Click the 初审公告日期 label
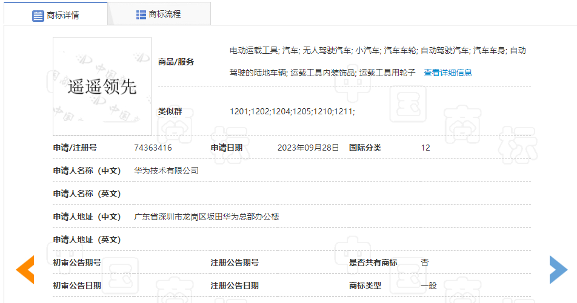 (77, 285)
